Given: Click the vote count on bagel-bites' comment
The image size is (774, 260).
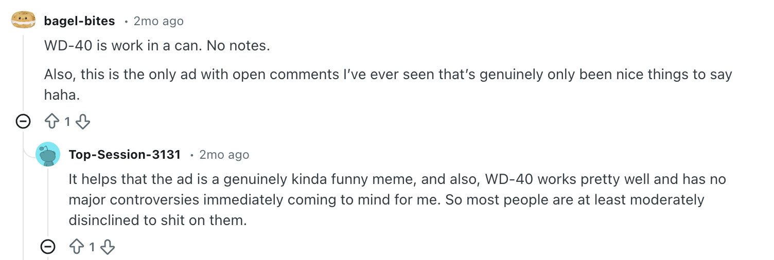Looking at the screenshot, I should pyautogui.click(x=67, y=122).
